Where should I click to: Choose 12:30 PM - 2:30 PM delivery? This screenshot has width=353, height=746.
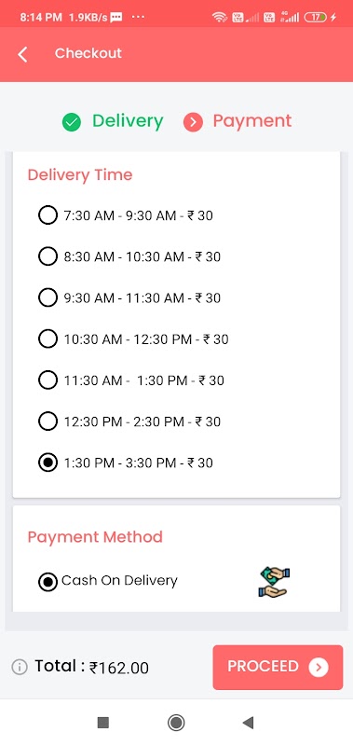click(x=129, y=421)
